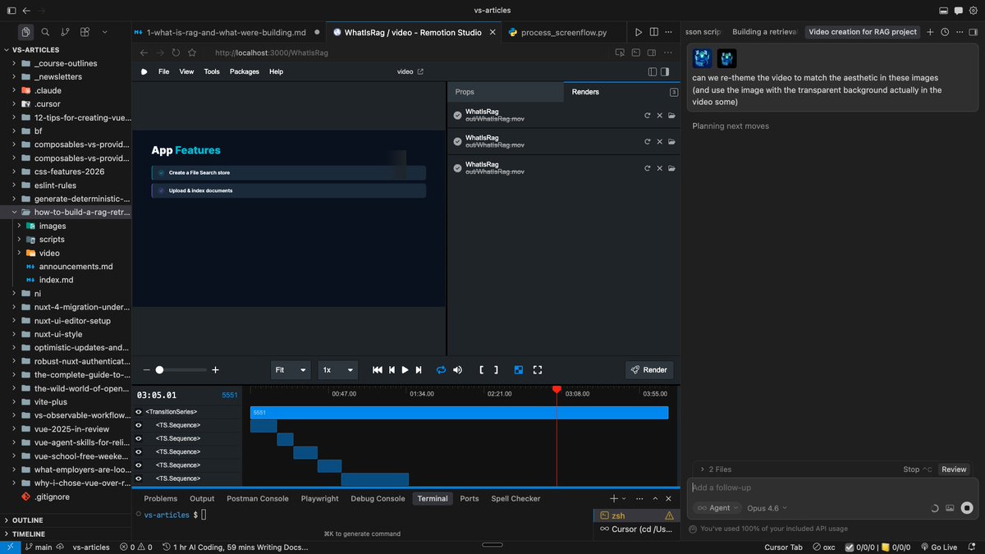The width and height of the screenshot is (985, 554).
Task: Run the file with the play icon
Action: point(639,32)
